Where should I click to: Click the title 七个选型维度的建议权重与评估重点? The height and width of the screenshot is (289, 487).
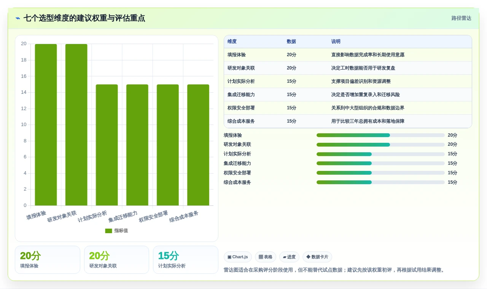tap(84, 18)
